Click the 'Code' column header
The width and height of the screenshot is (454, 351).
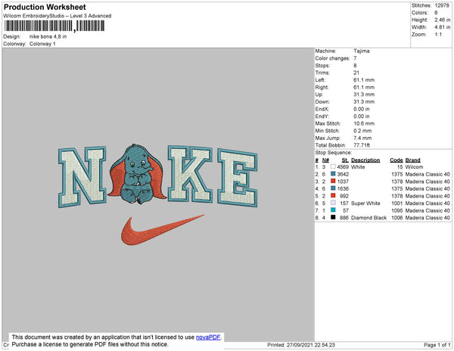point(396,160)
